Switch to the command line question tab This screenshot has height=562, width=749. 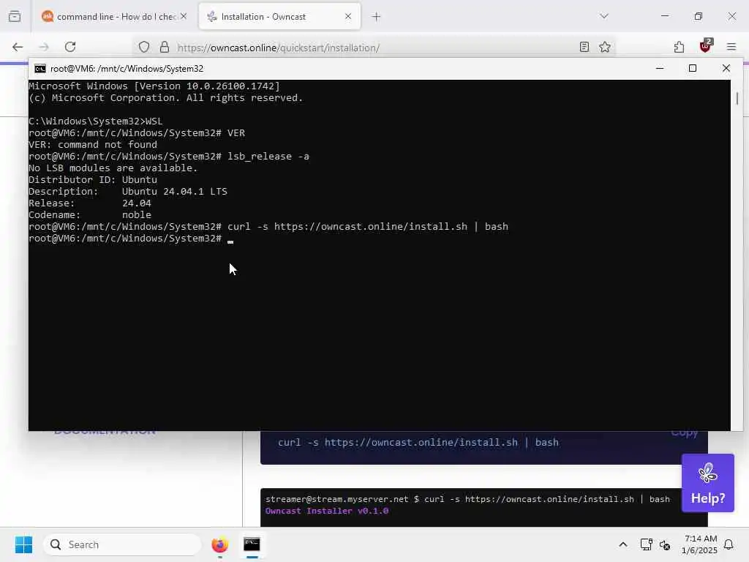pyautogui.click(x=114, y=16)
